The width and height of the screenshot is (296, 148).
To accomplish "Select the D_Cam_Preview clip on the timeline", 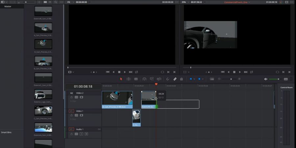I will [x=117, y=100].
